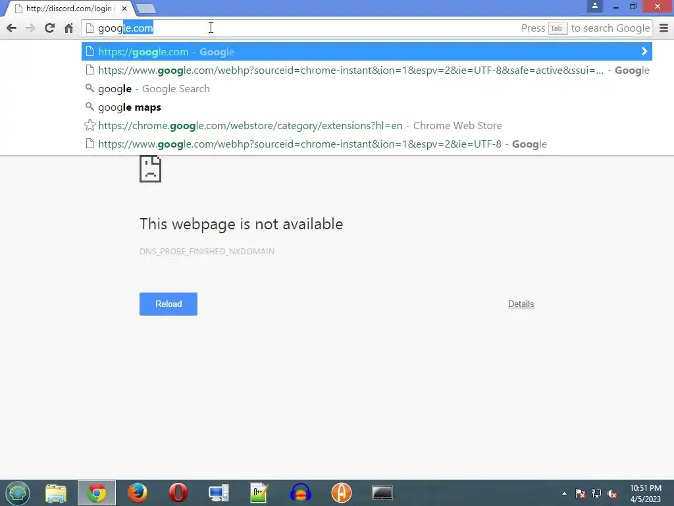The height and width of the screenshot is (506, 674).
Task: Open File Explorer from the taskbar
Action: (56, 493)
